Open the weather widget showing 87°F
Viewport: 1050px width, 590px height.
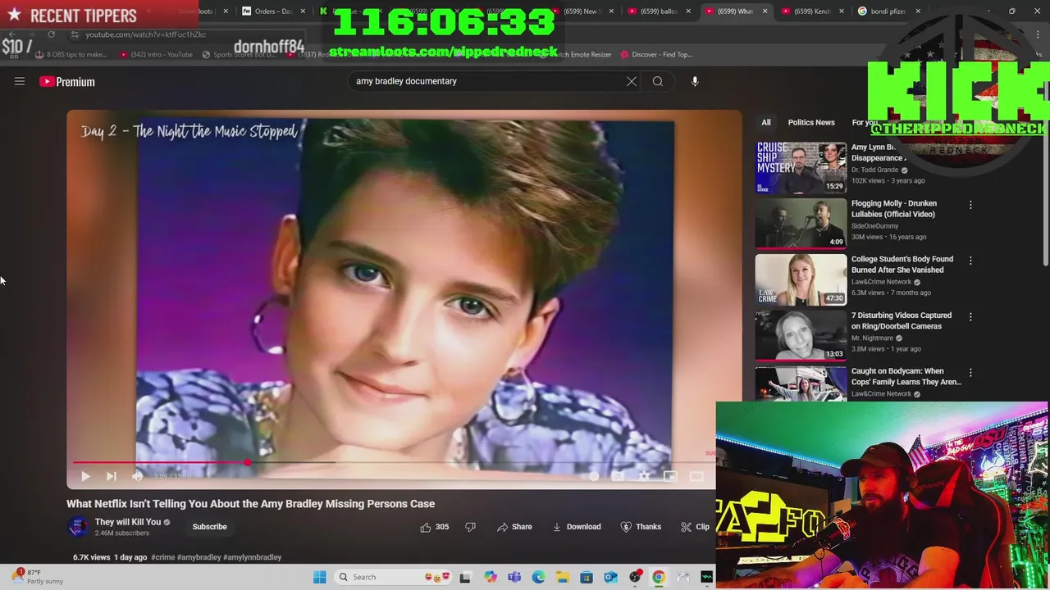click(x=37, y=577)
